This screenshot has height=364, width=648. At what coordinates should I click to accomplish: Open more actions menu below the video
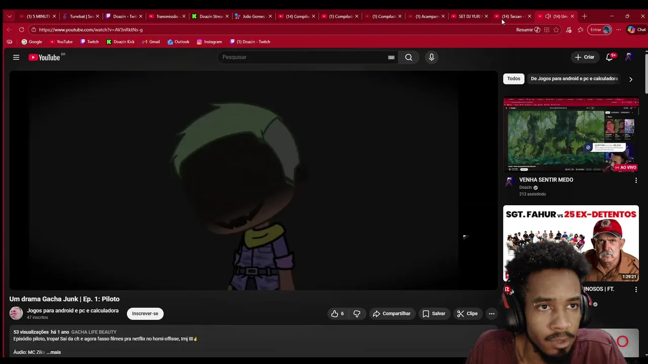coord(491,313)
